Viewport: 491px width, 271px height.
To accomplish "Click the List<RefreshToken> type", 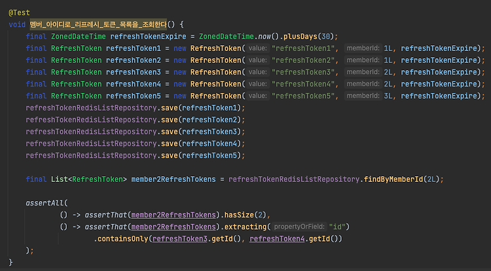I will [89, 179].
